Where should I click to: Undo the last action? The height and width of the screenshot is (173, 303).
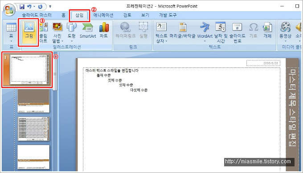29,7
